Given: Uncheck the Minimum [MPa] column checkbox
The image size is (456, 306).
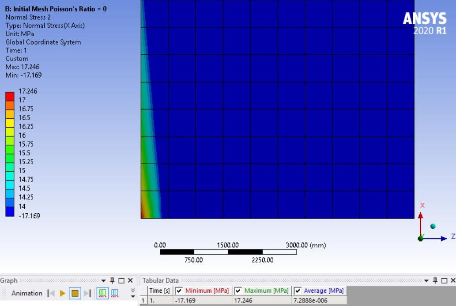Looking at the screenshot, I should pos(179,291).
